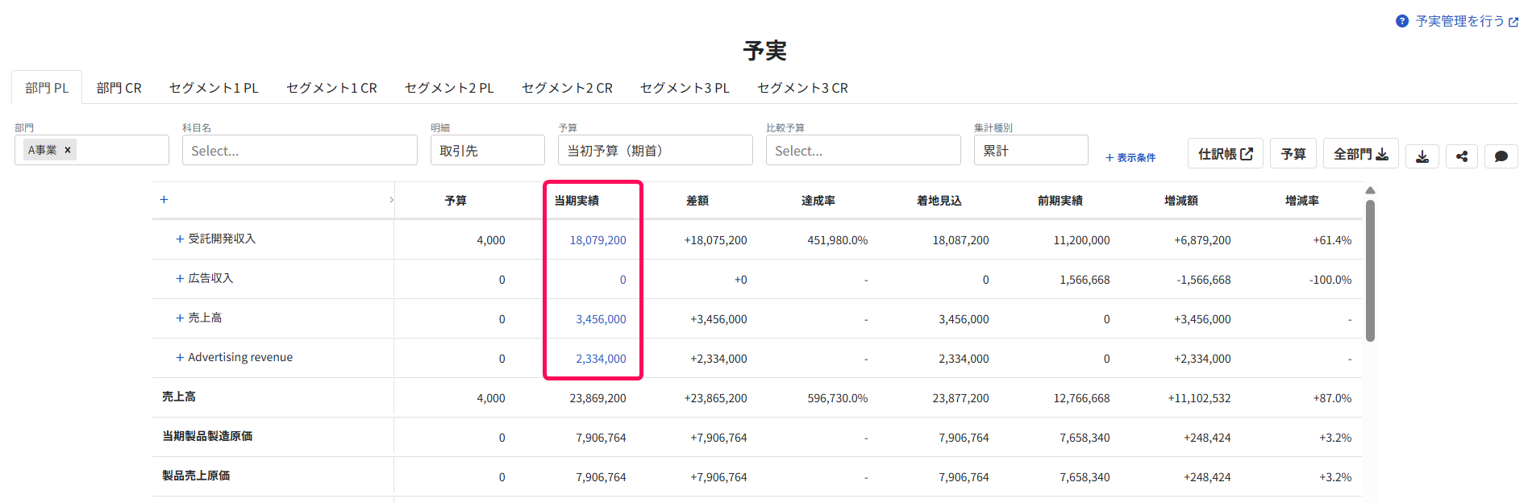Click the +11,102,532 cell
Image resolution: width=1528 pixels, height=503 pixels.
click(1200, 398)
